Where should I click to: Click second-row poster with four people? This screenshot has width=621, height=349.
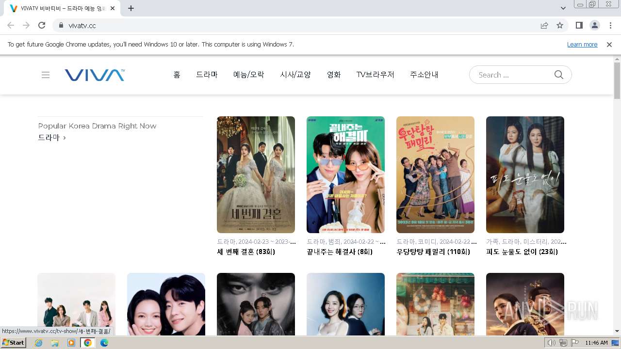76,304
